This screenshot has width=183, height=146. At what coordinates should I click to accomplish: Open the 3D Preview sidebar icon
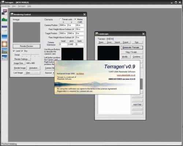4,51
